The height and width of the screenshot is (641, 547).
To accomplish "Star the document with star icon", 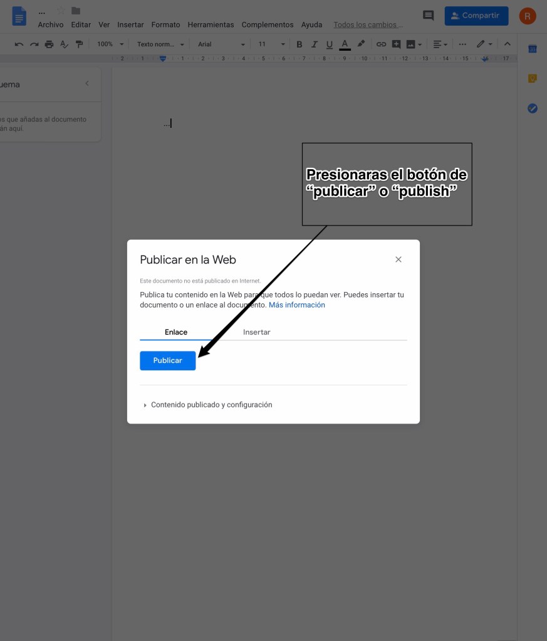I will pos(61,11).
